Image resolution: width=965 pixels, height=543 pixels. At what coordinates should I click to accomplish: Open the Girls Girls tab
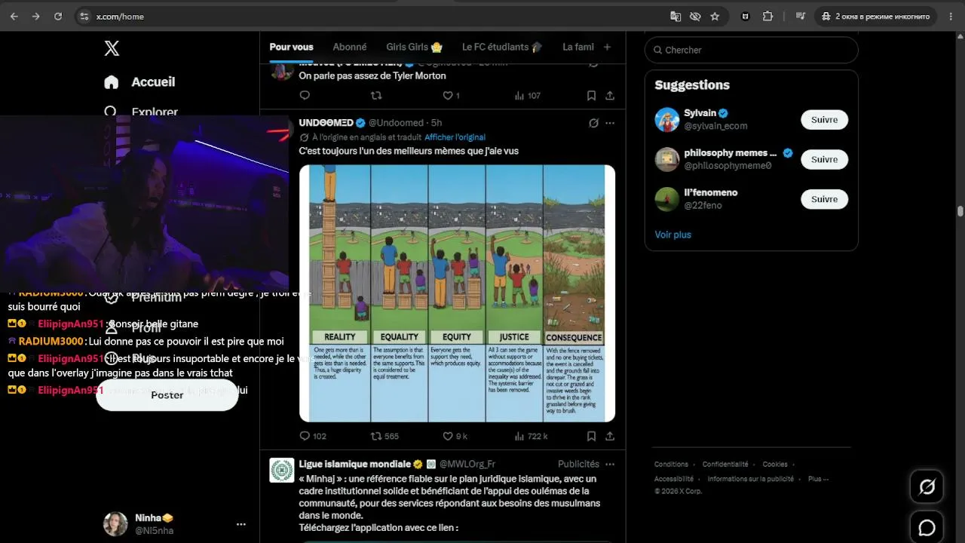(415, 47)
